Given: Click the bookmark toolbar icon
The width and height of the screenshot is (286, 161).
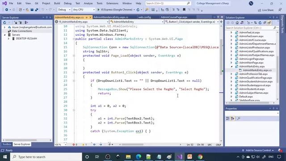Looking at the screenshot, I should 184,10.
